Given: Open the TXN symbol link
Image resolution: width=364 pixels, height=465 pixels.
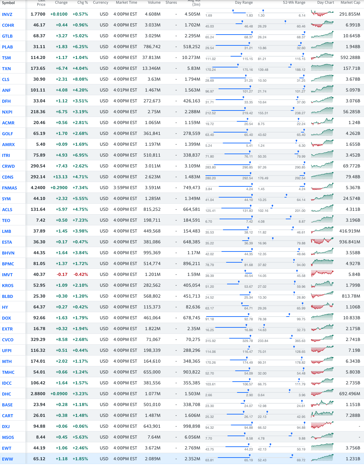Looking at the screenshot, I should pyautogui.click(x=6, y=69).
